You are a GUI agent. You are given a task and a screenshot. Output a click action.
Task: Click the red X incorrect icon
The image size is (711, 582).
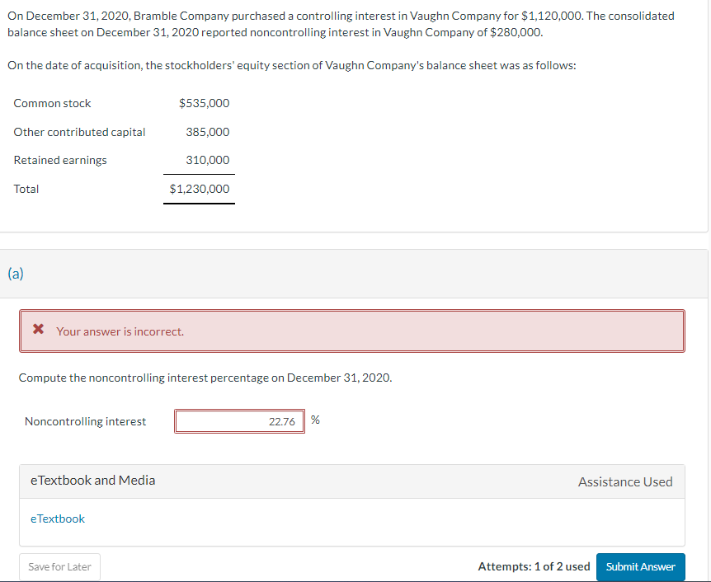[x=39, y=329]
